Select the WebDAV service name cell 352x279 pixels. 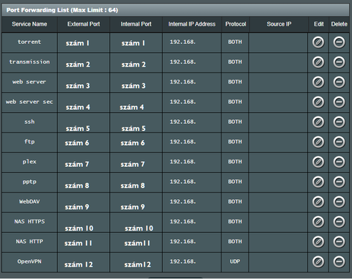tap(29, 202)
